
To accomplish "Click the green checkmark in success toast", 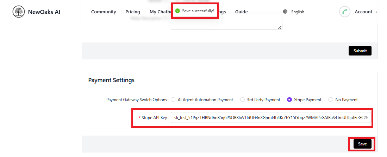I will tap(177, 11).
